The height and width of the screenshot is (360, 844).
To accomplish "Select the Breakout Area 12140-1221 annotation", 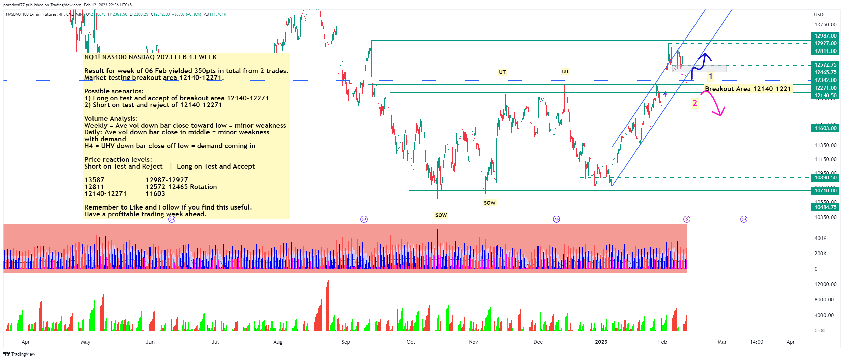I will [748, 89].
